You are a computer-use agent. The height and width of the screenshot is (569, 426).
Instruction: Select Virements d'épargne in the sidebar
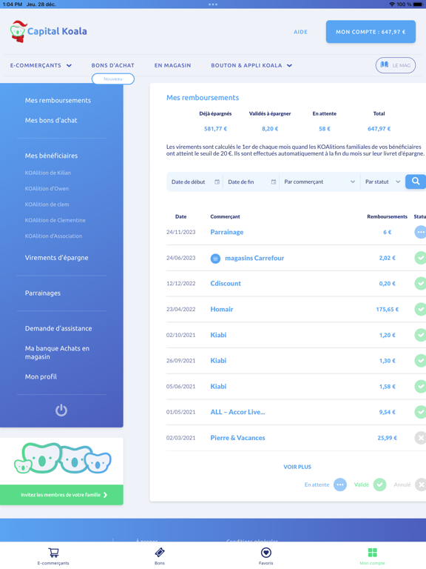[x=56, y=258]
